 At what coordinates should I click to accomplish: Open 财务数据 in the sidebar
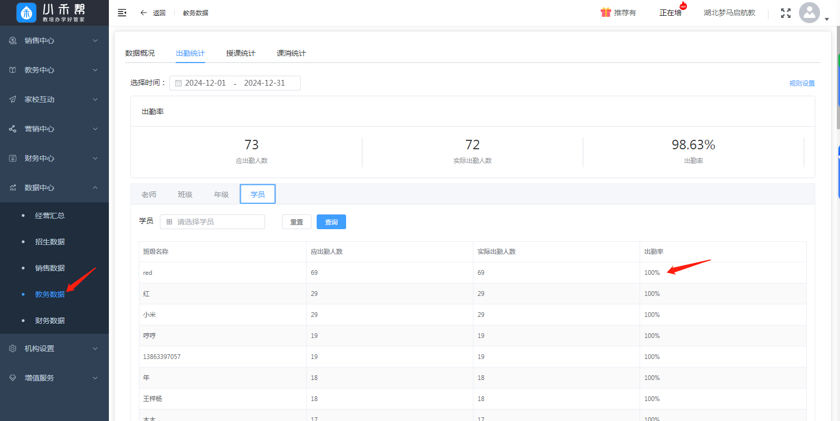point(50,321)
